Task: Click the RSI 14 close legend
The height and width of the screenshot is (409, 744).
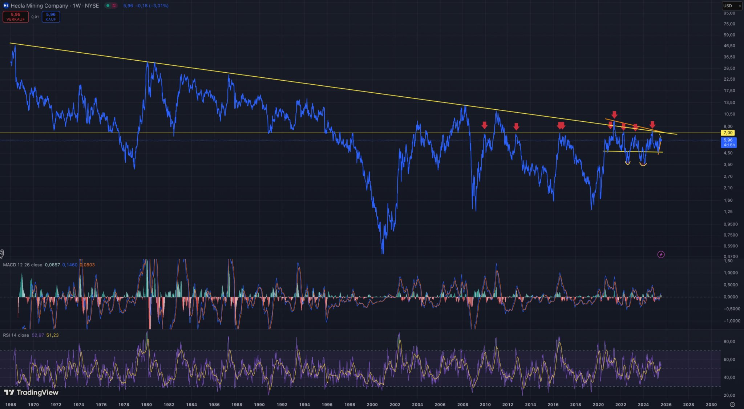Action: click(16, 335)
